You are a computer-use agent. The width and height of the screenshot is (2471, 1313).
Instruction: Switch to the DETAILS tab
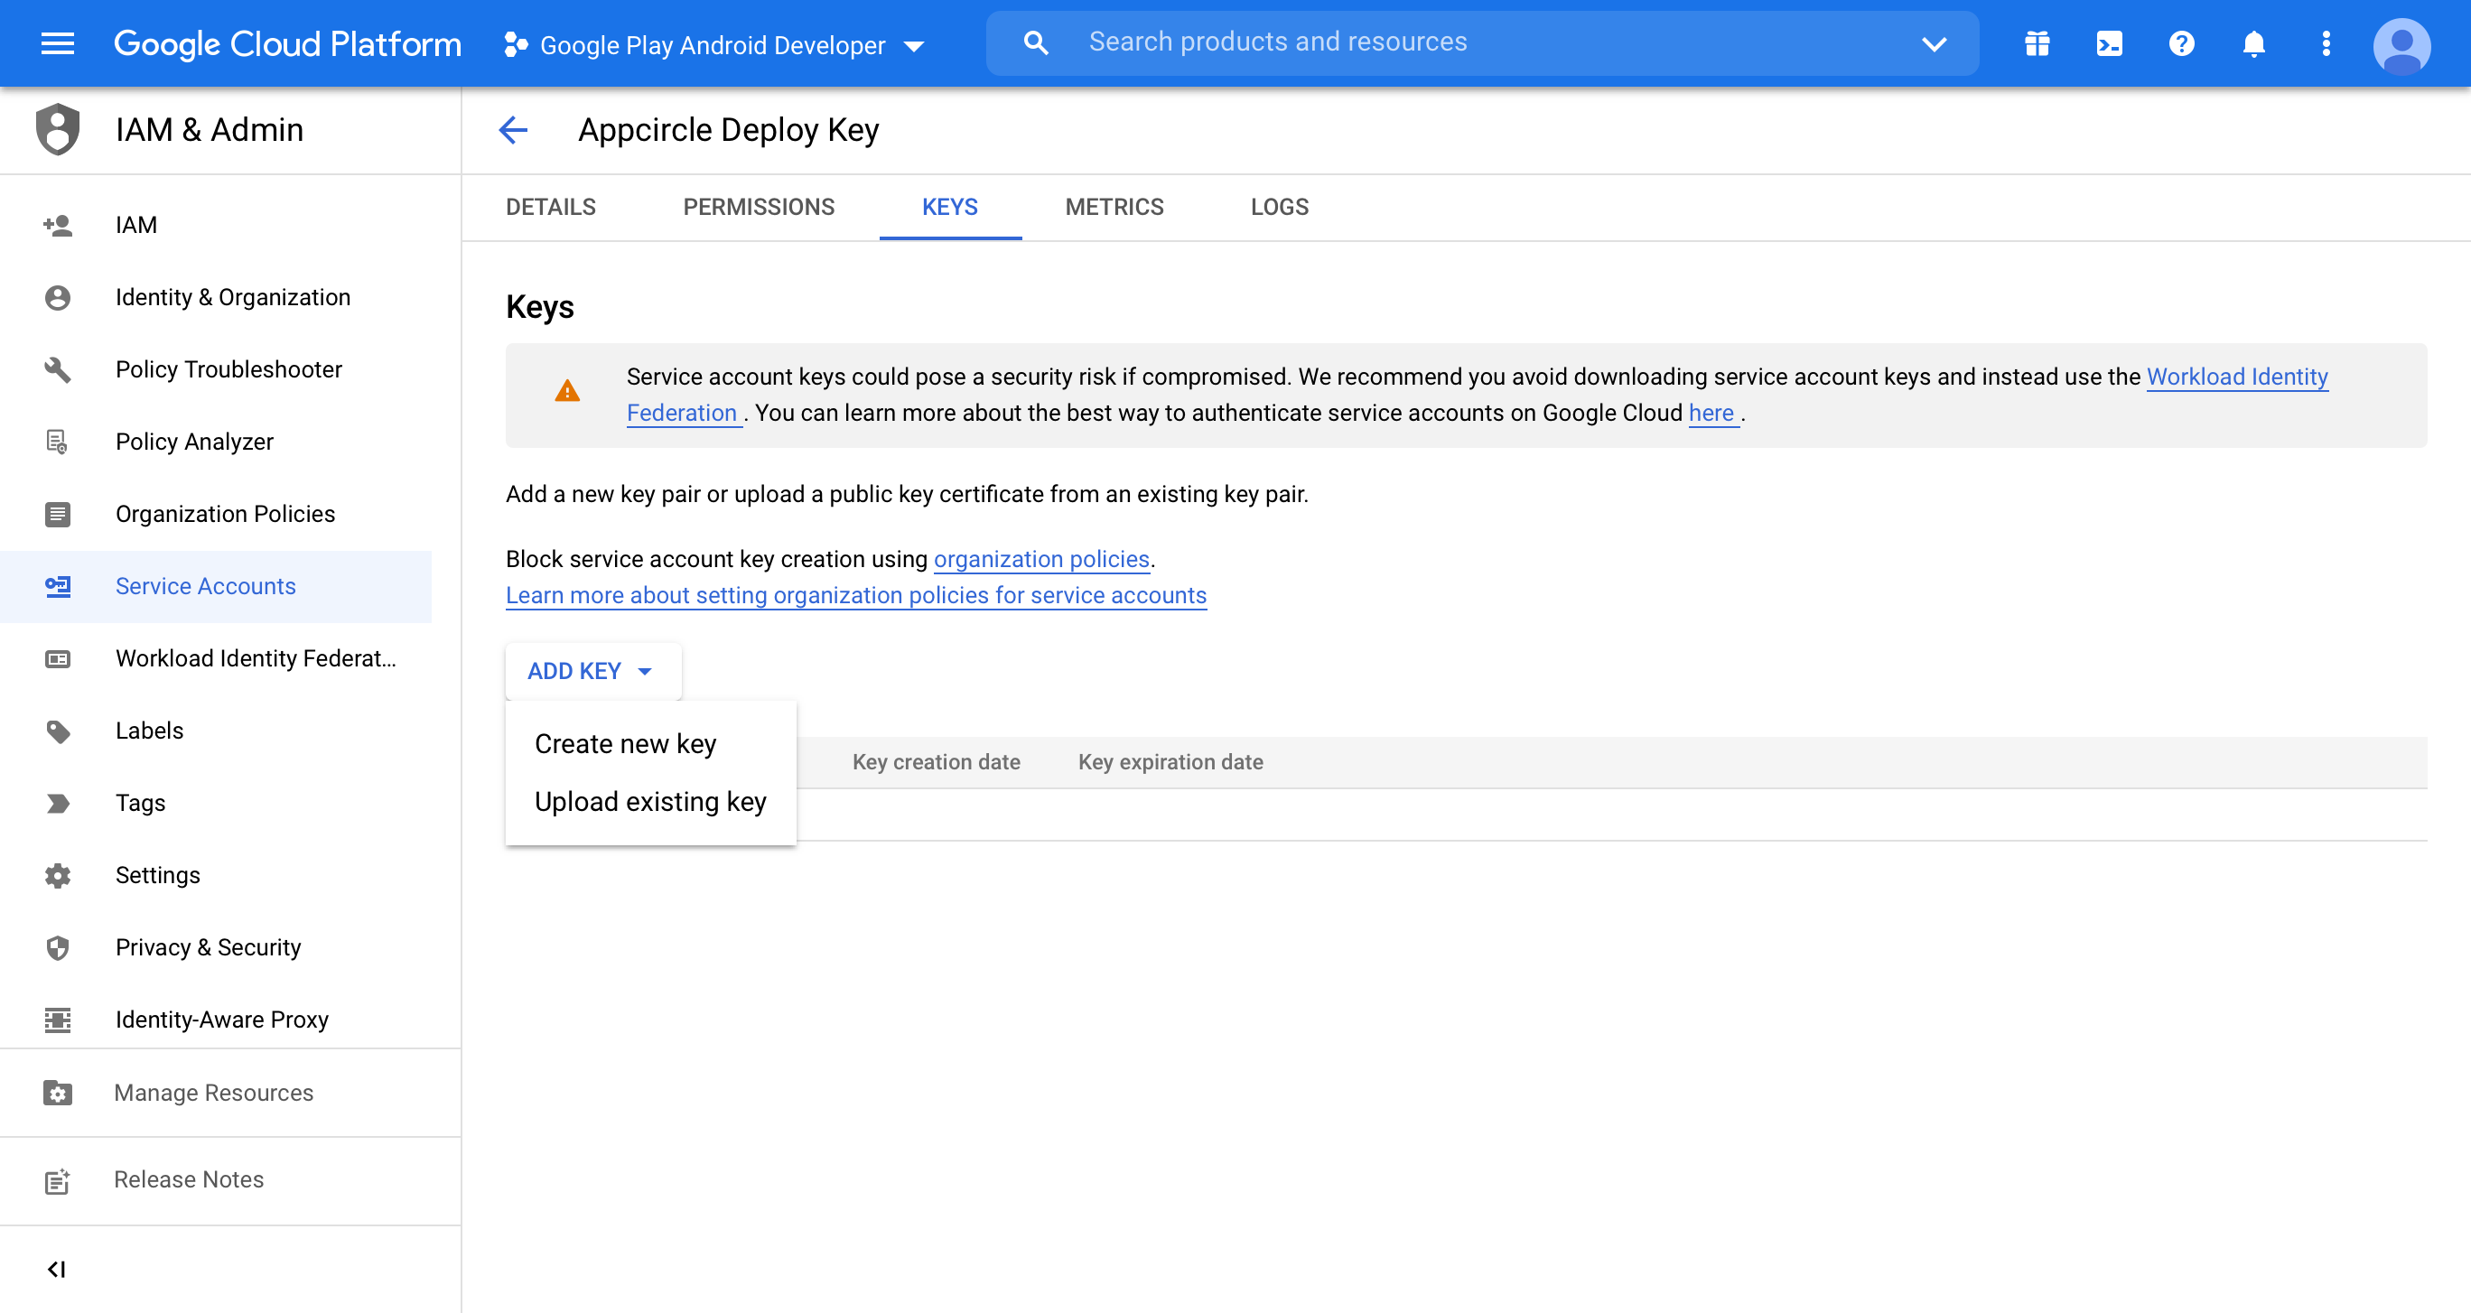551,207
